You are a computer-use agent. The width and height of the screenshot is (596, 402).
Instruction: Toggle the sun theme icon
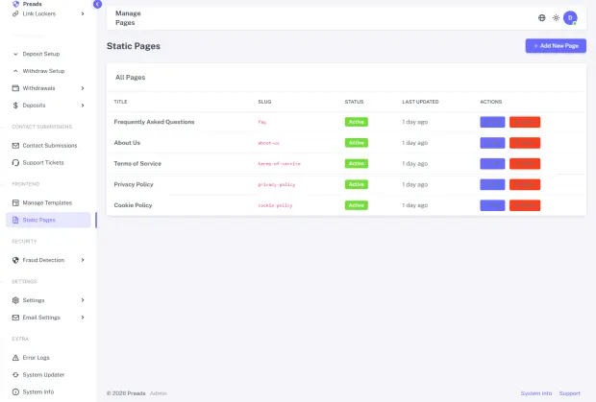[556, 18]
